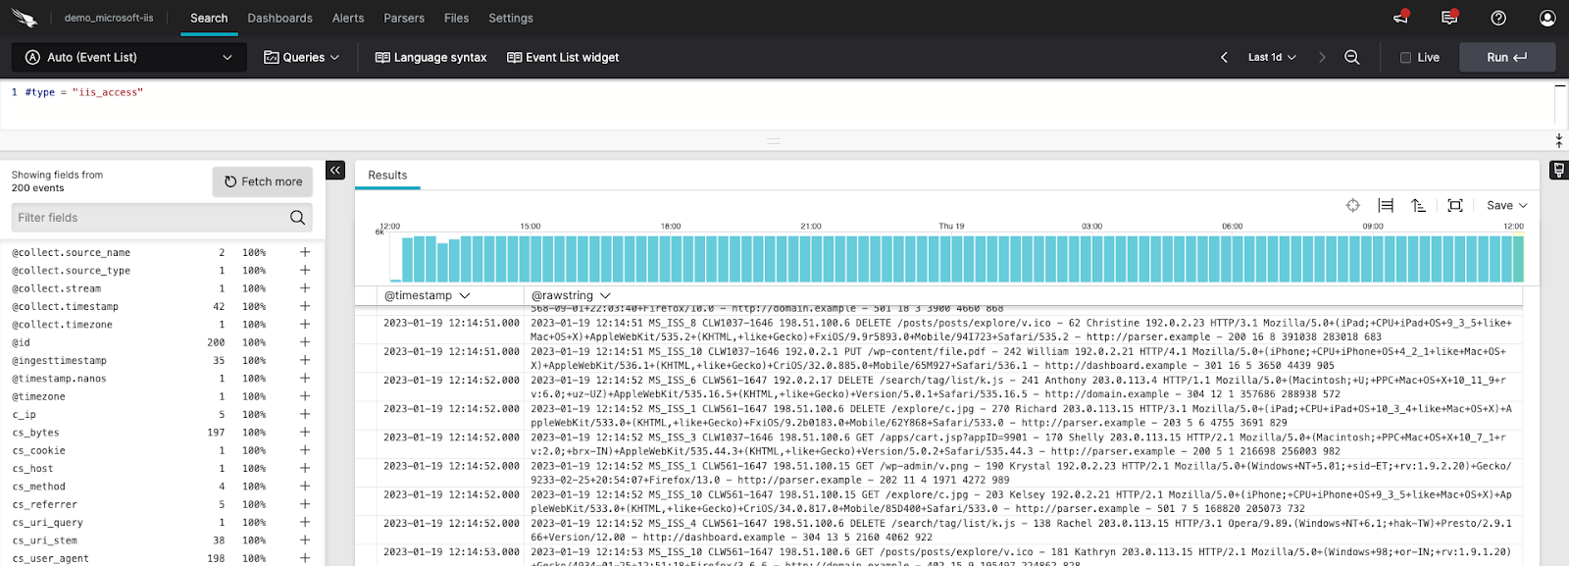Open the Save dropdown menu
This screenshot has height=566, width=1569.
[1506, 205]
